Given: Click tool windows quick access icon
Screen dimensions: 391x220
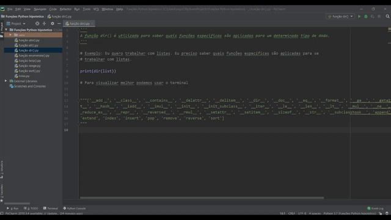Looking at the screenshot, I should 2,213.
